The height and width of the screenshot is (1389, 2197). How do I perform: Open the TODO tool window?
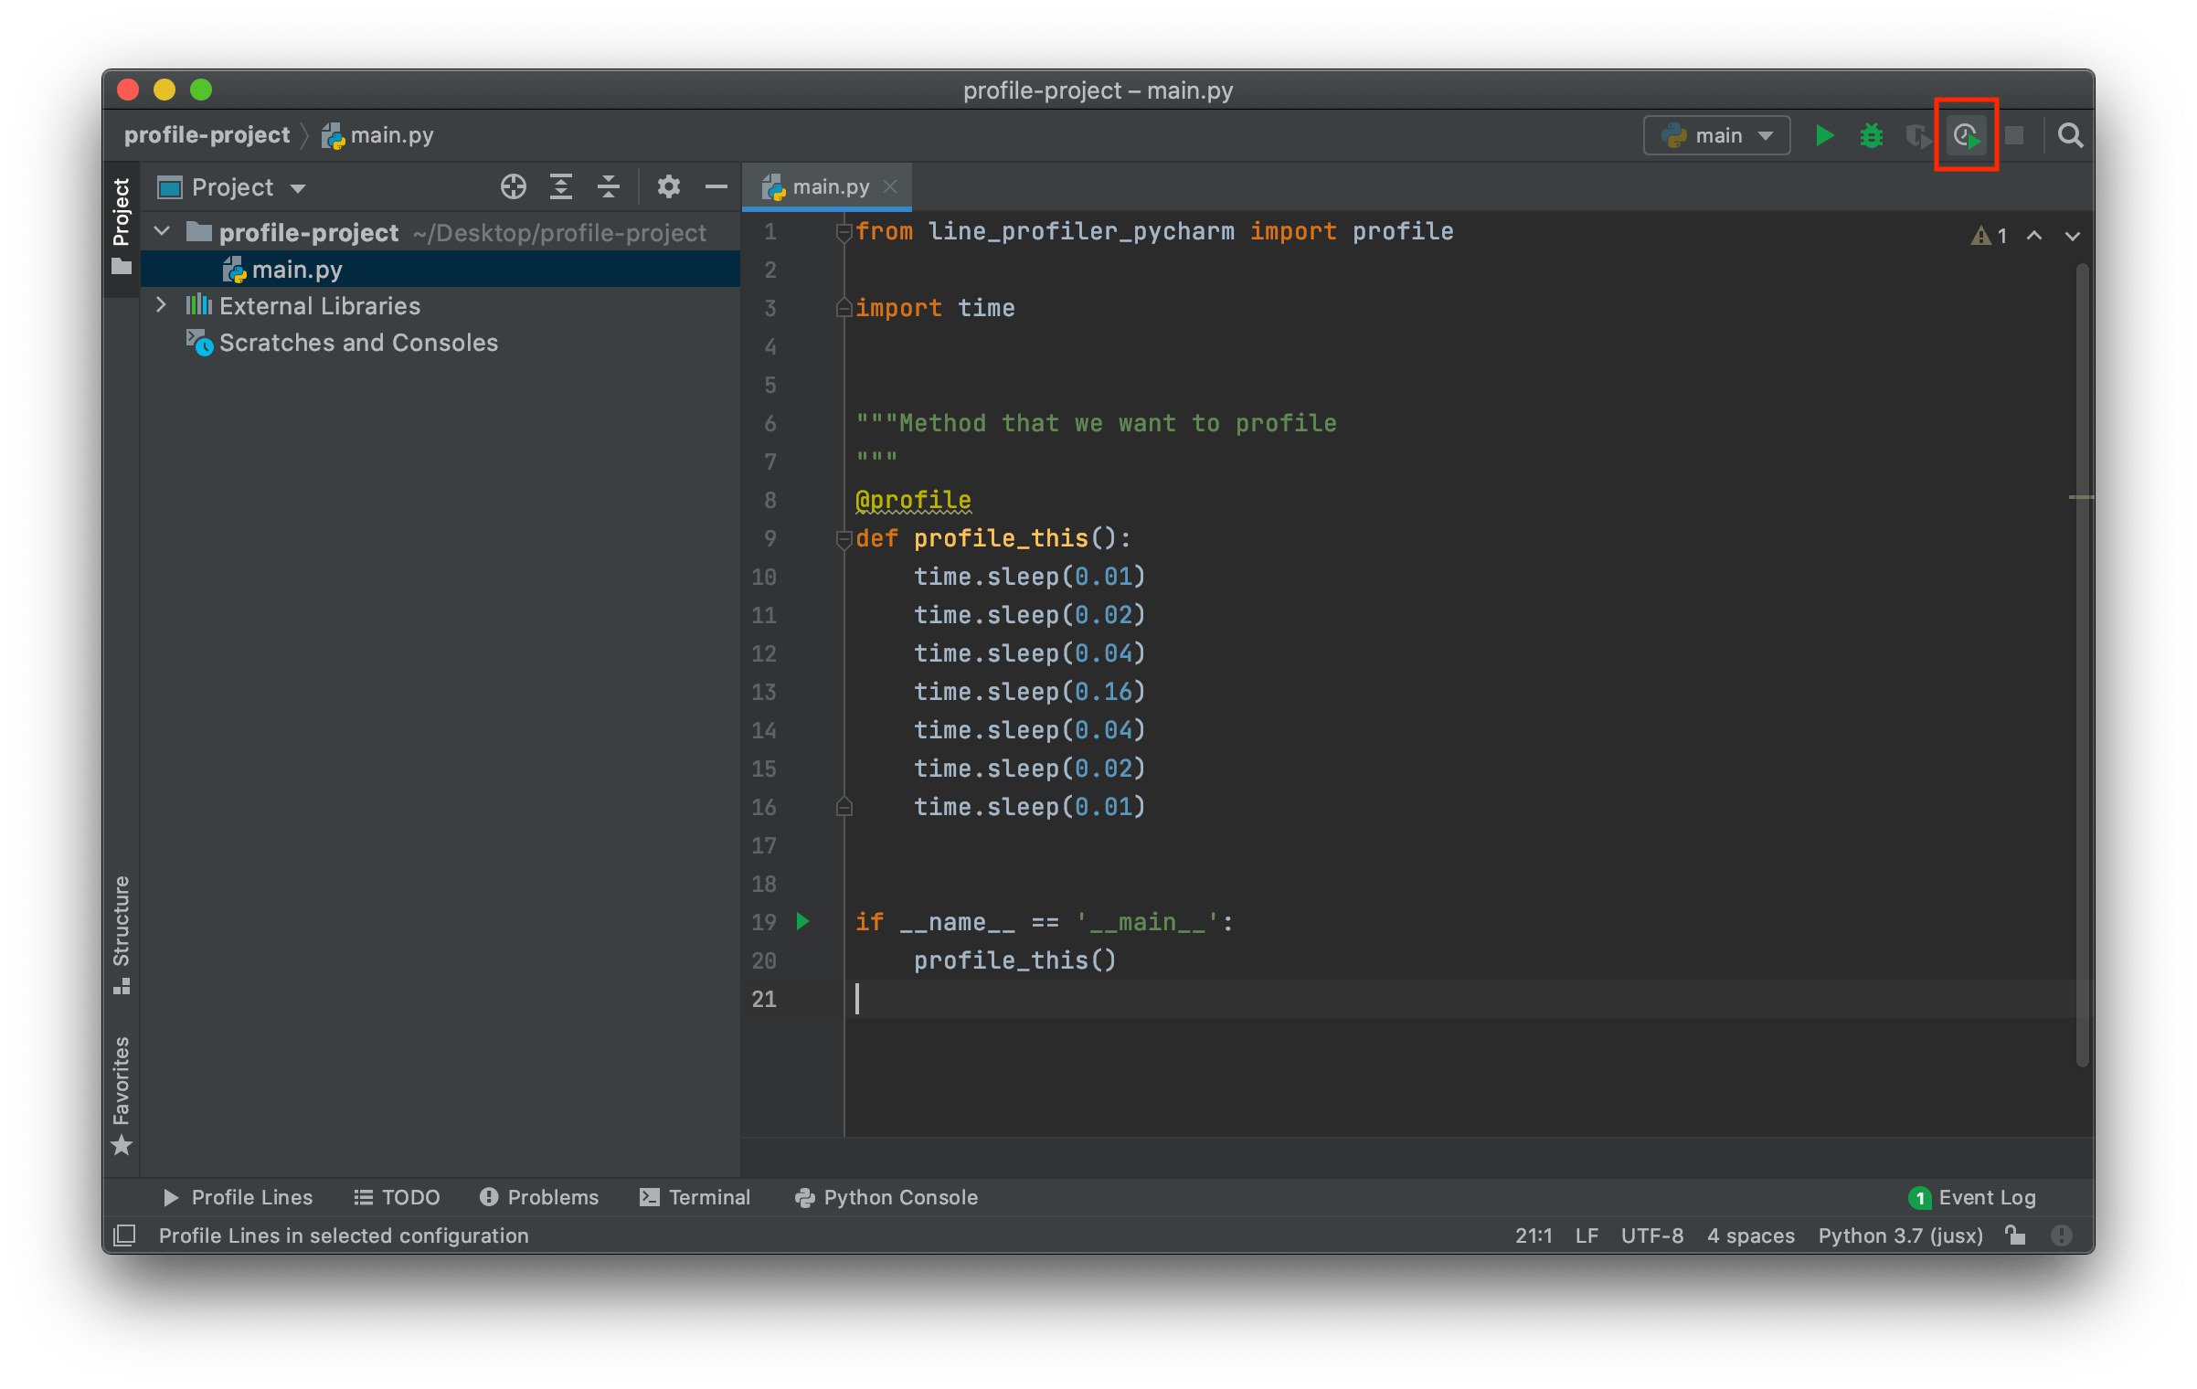(x=398, y=1197)
